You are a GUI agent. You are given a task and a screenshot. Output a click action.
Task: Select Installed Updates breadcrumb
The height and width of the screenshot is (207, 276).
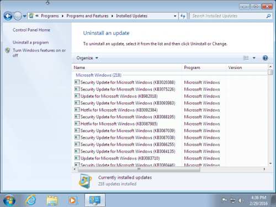pyautogui.click(x=131, y=16)
